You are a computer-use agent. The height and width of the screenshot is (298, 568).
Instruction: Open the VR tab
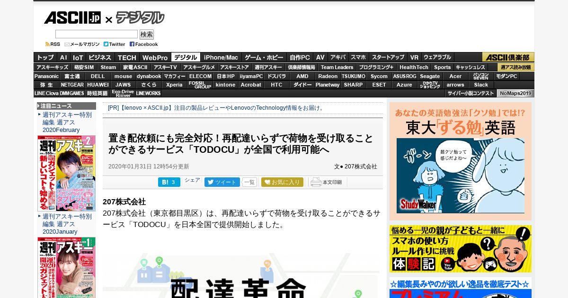(414, 57)
